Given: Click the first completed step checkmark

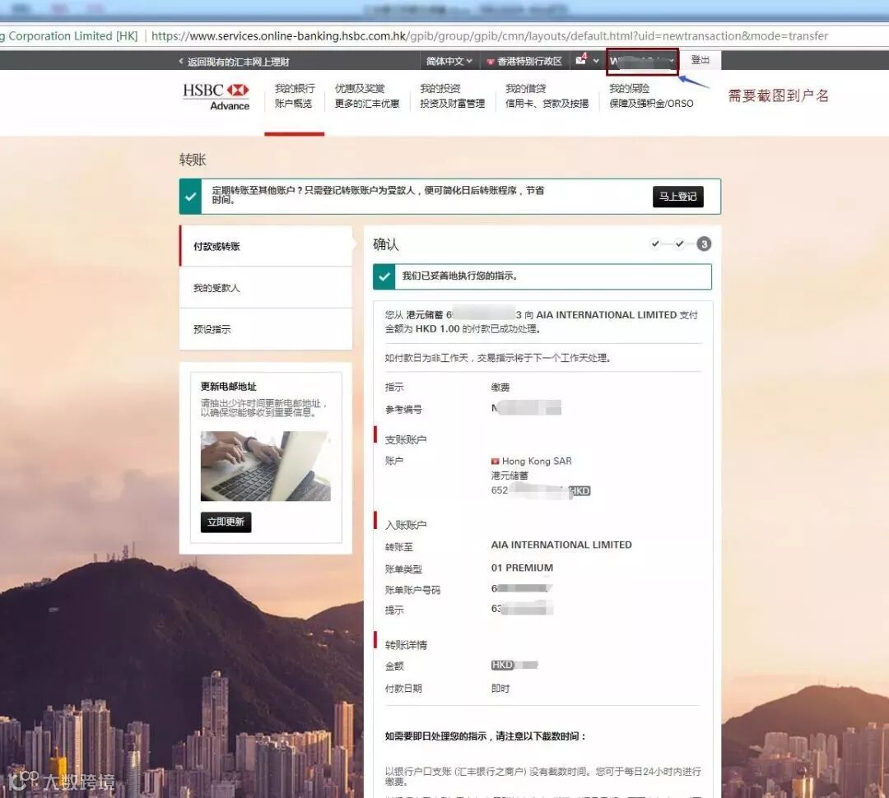Looking at the screenshot, I should pos(655,244).
